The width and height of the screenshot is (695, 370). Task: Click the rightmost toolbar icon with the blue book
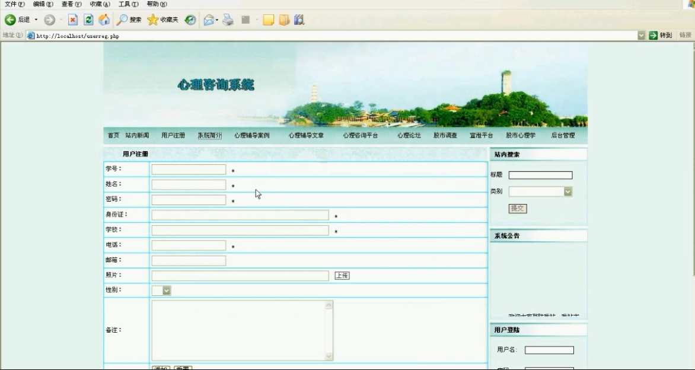pyautogui.click(x=299, y=20)
